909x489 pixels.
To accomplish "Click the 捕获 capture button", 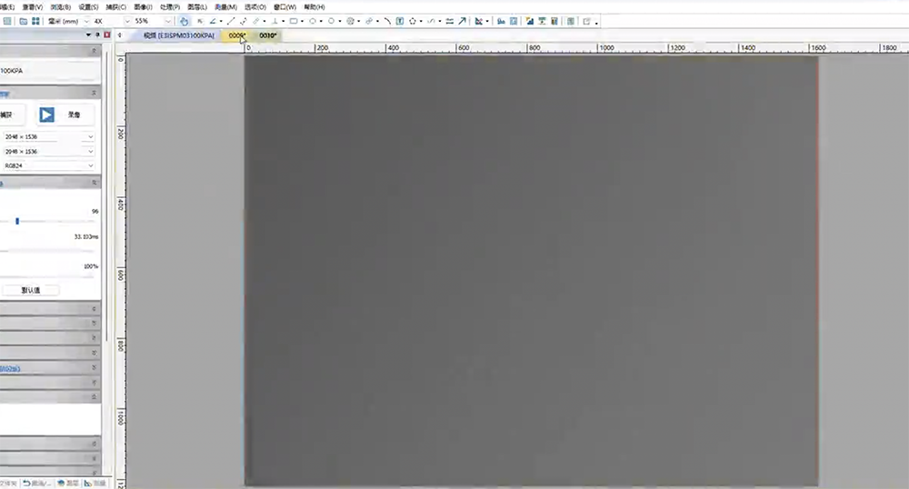I will 7,115.
